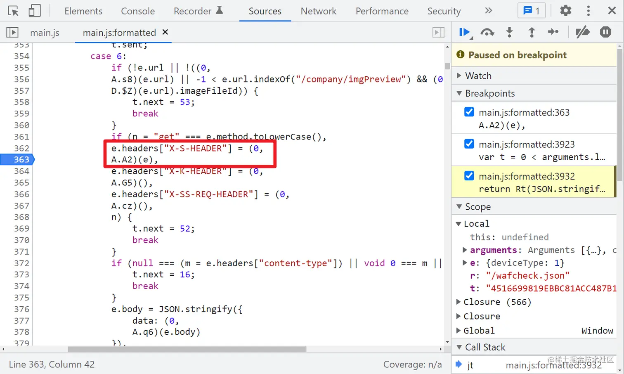Viewport: 624px width, 374px height.
Task: Click the Step button in debugger toolbar
Action: (553, 32)
